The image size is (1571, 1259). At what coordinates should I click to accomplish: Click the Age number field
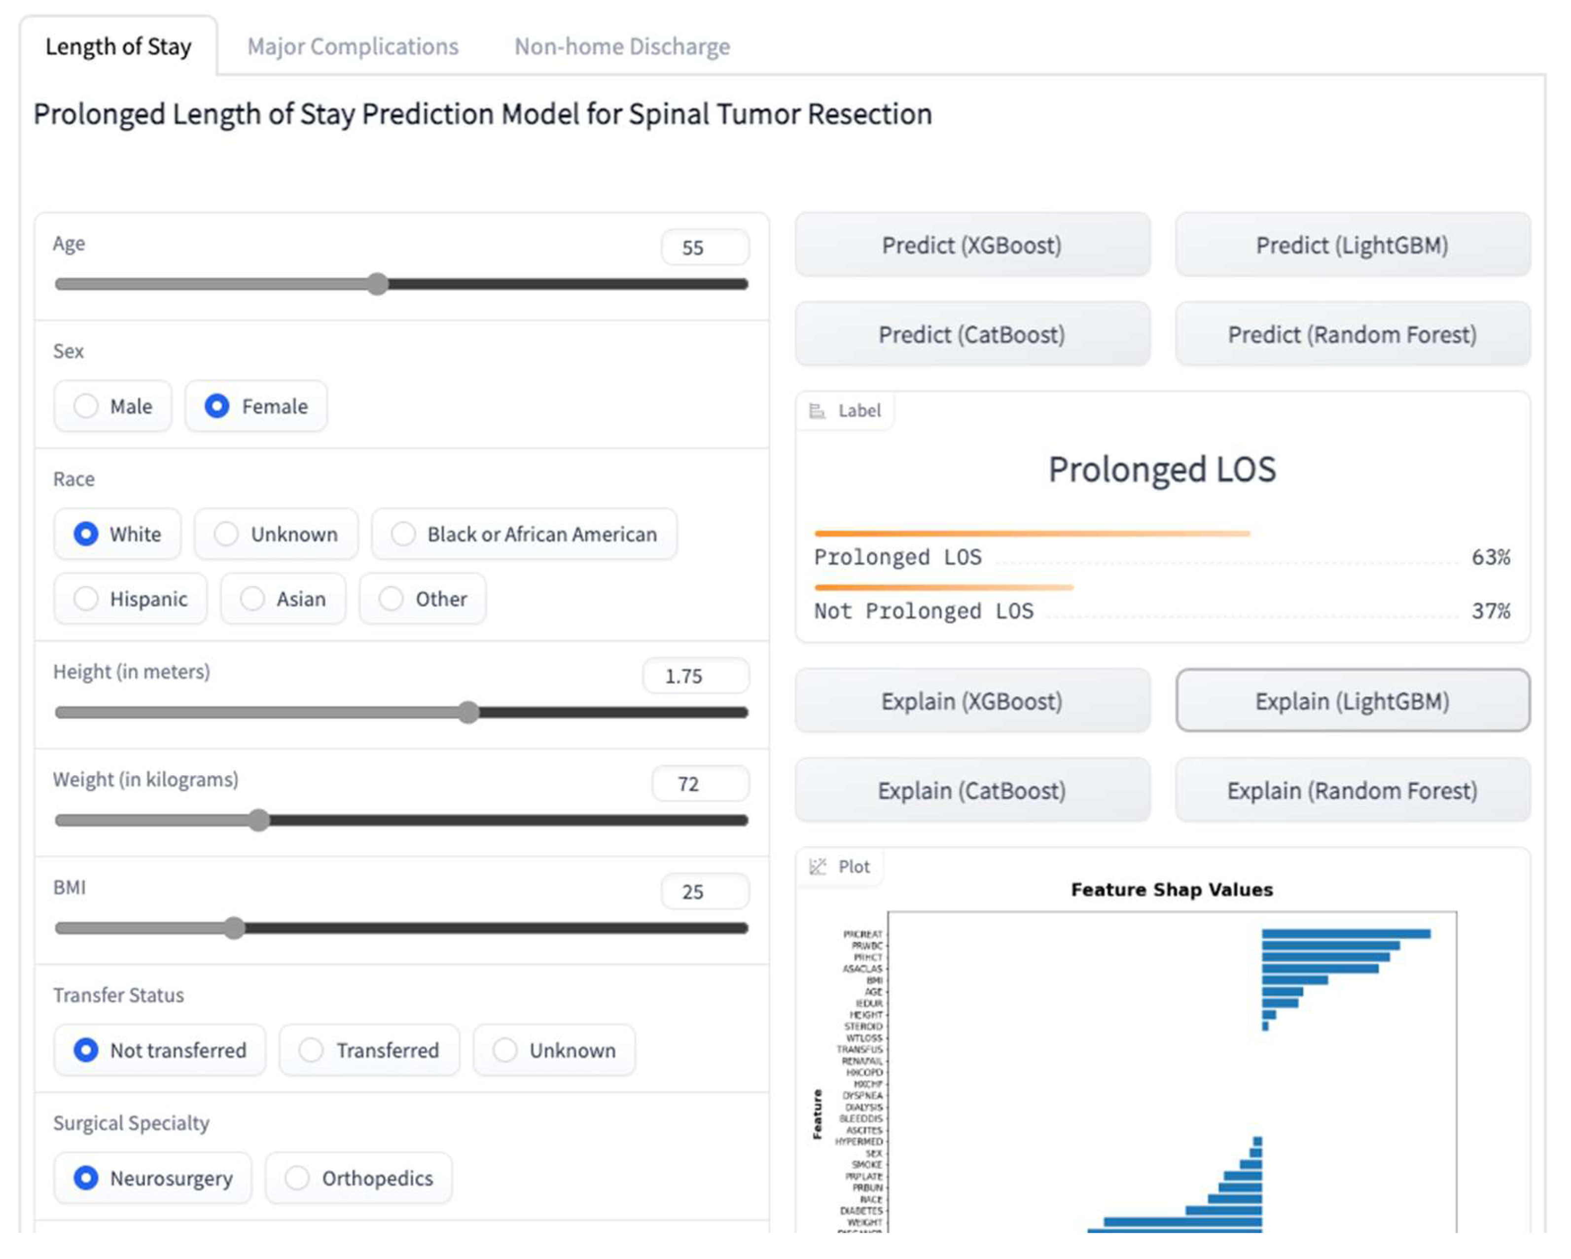[x=704, y=248]
